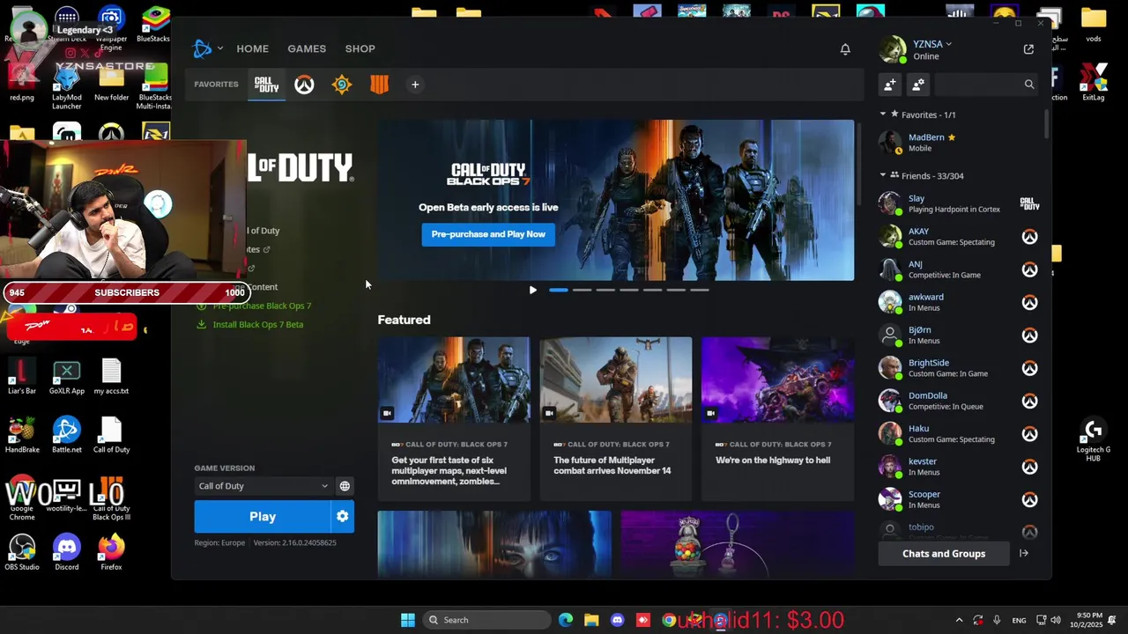Open the Firefox desktop shortcut
The width and height of the screenshot is (1128, 634).
tap(111, 552)
